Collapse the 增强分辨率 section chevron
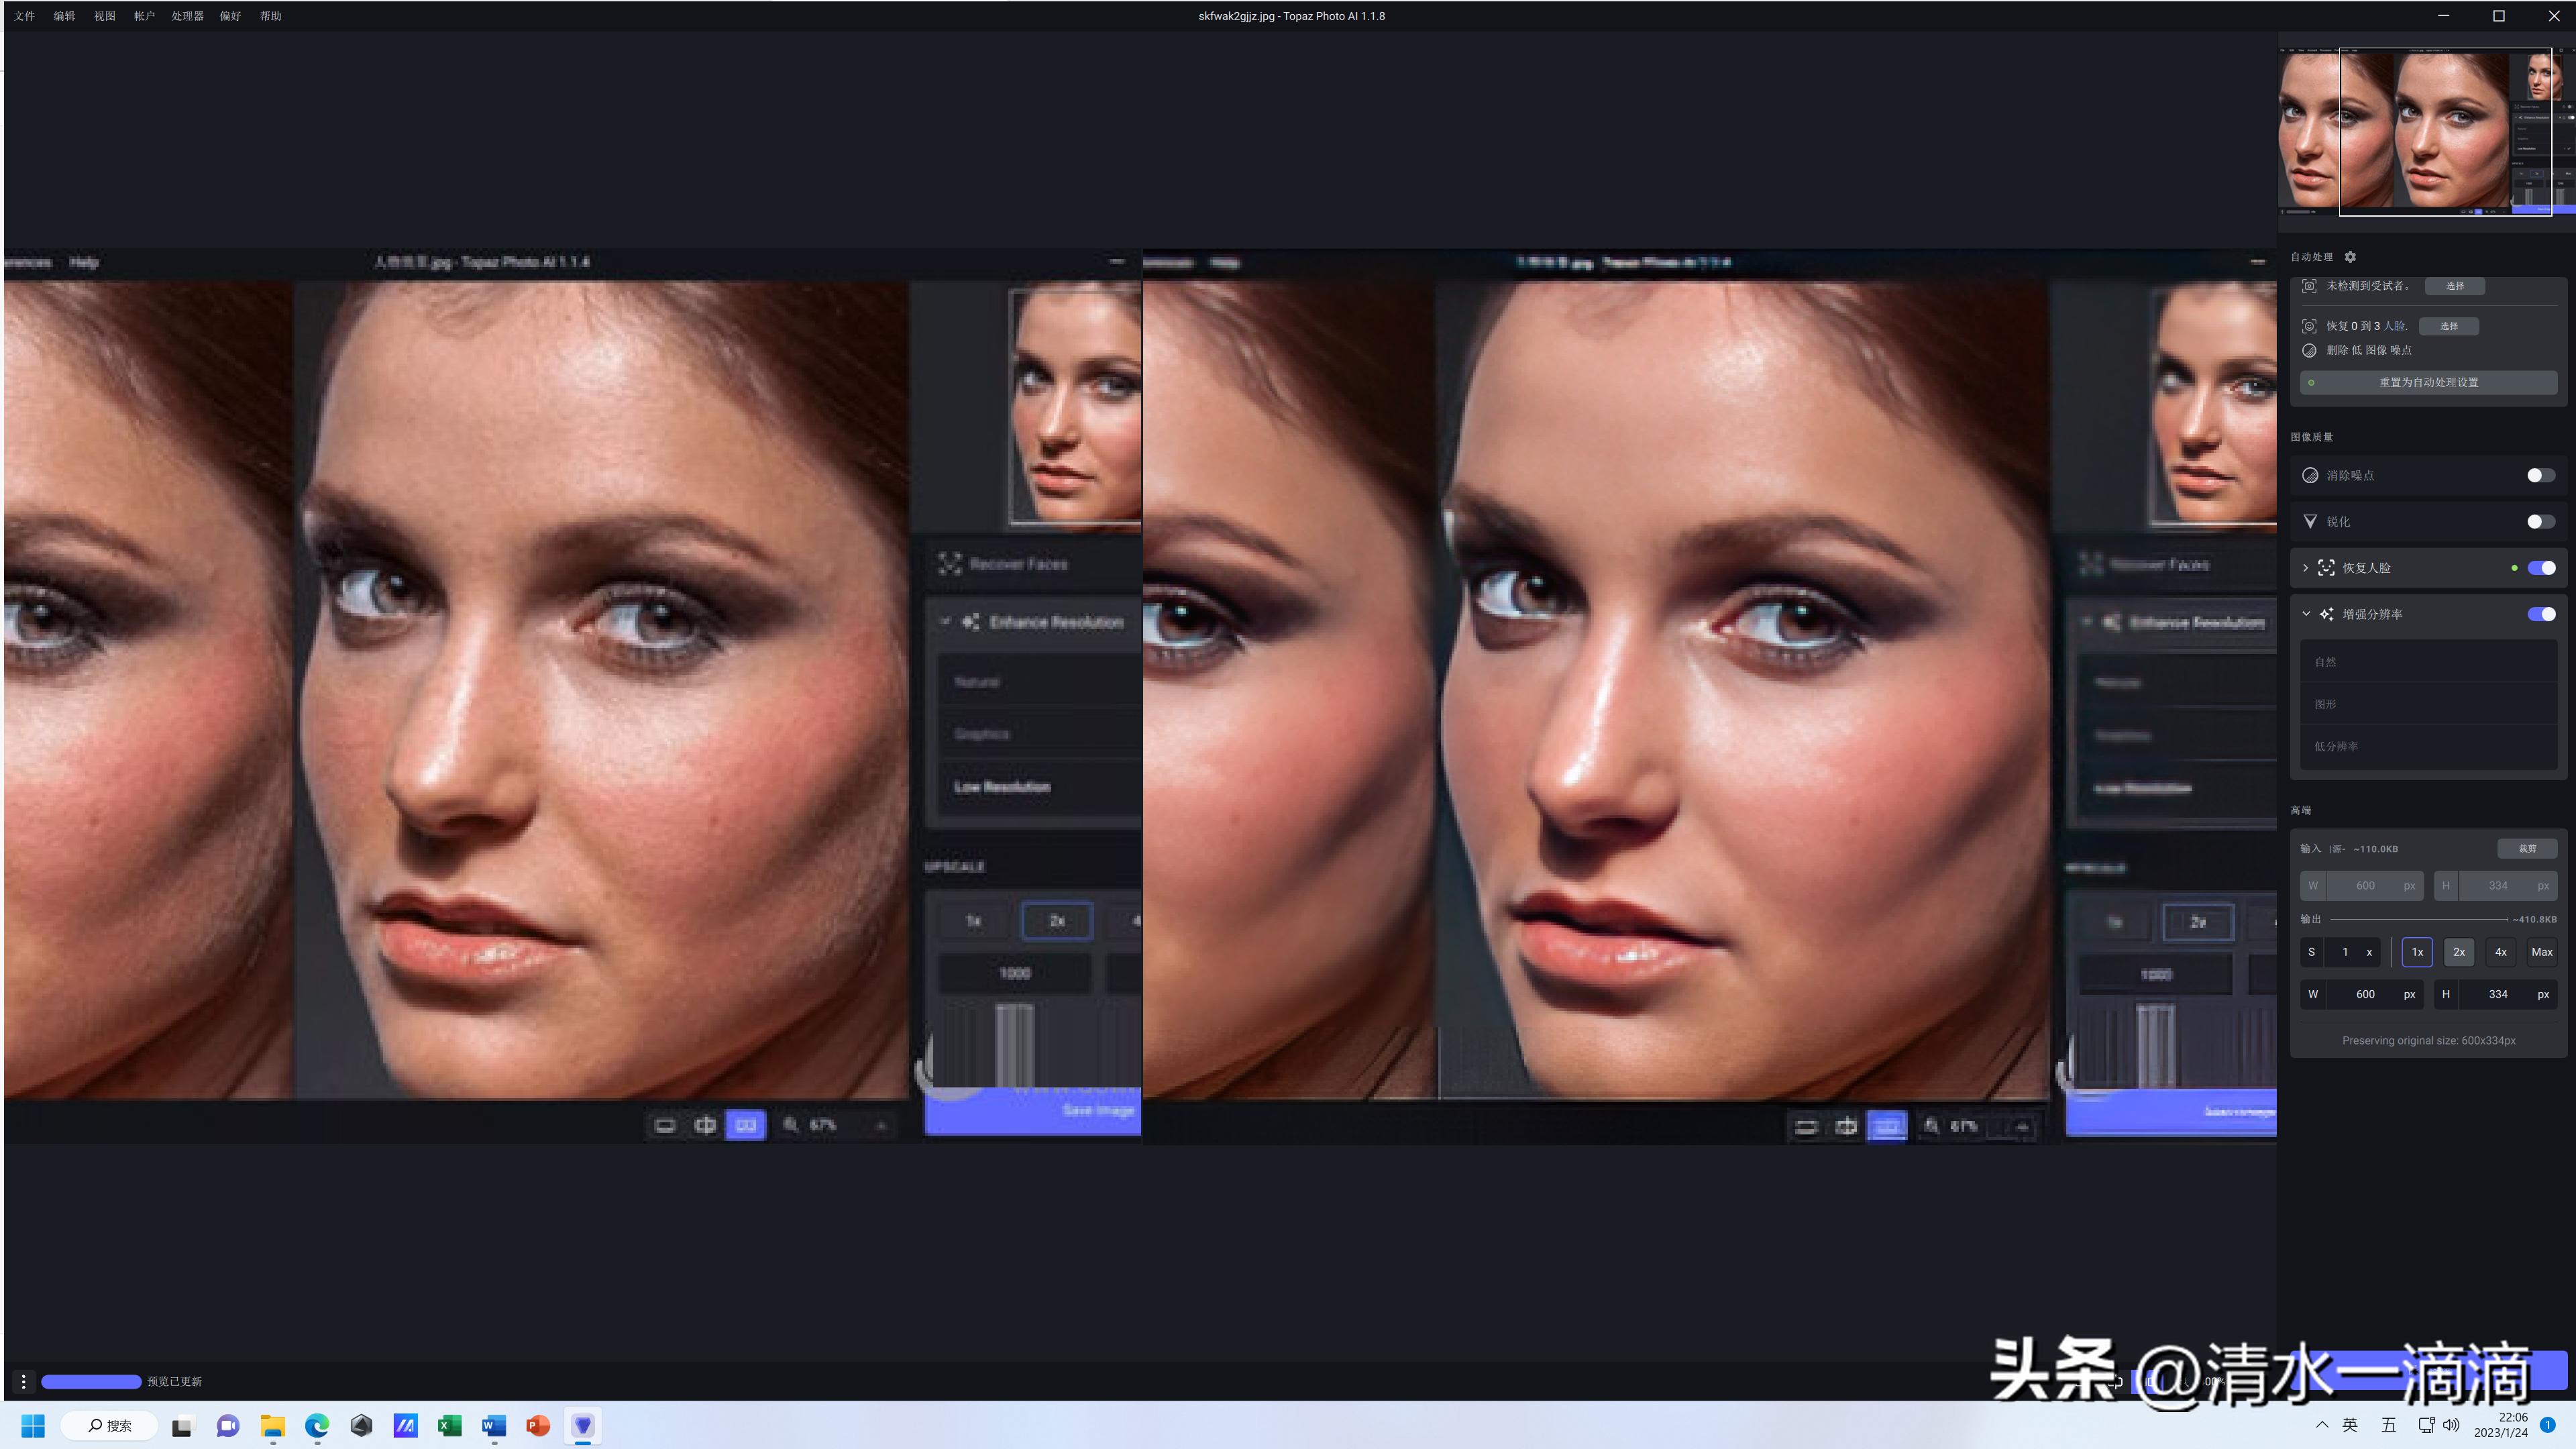The height and width of the screenshot is (1449, 2576). tap(2306, 614)
